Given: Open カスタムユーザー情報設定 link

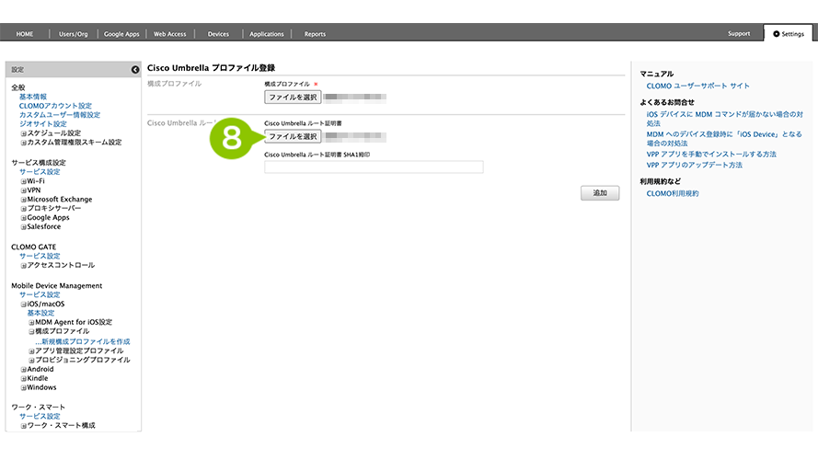Looking at the screenshot, I should coord(60,115).
